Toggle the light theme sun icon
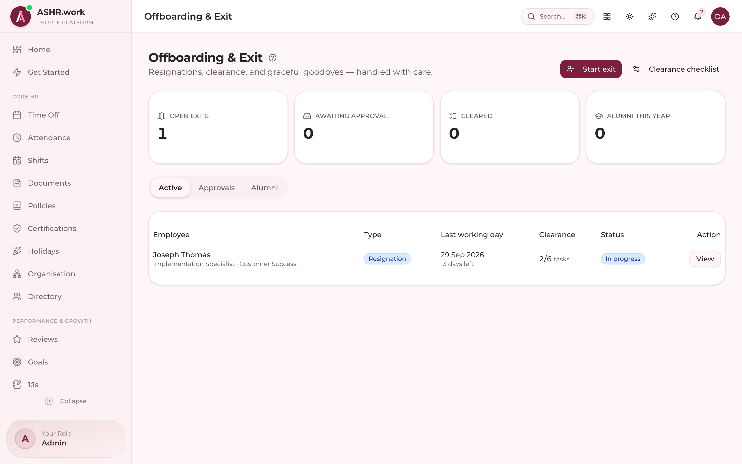 pos(629,16)
